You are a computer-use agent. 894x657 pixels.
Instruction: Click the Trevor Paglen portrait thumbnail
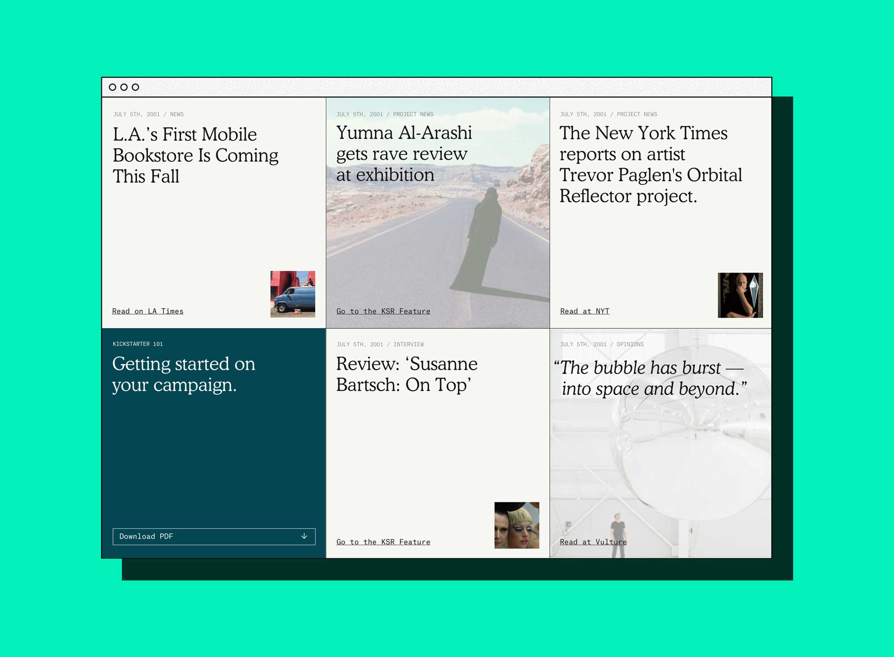pos(740,295)
